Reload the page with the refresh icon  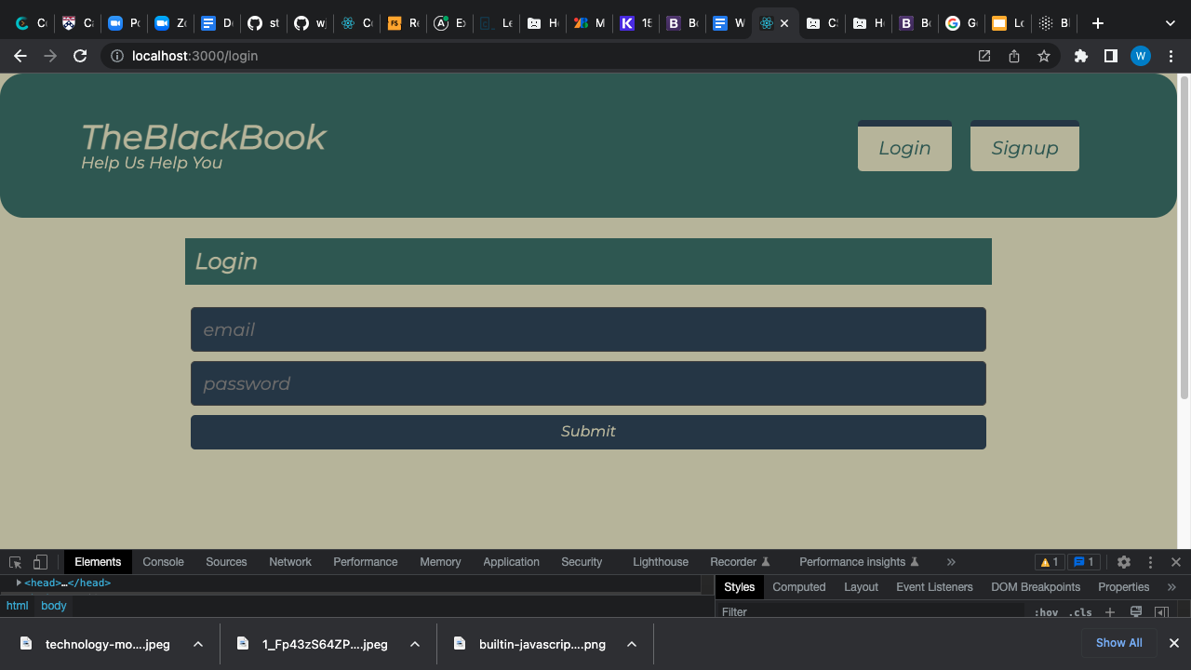click(80, 56)
